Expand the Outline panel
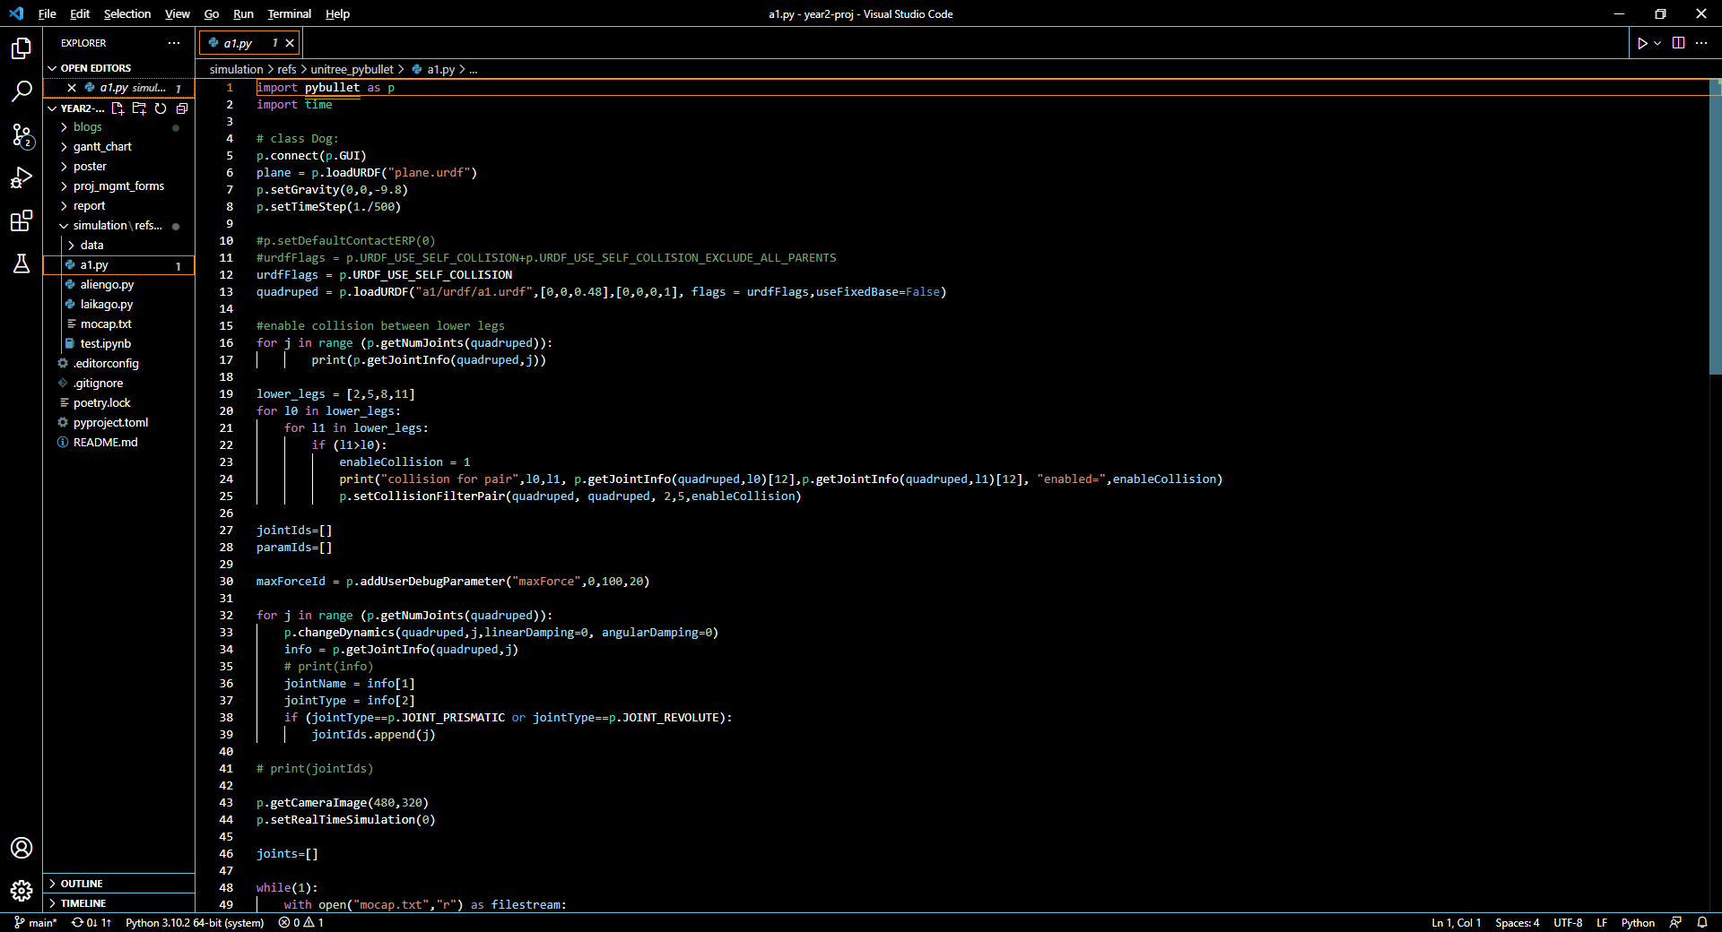This screenshot has width=1722, height=932. click(x=118, y=884)
